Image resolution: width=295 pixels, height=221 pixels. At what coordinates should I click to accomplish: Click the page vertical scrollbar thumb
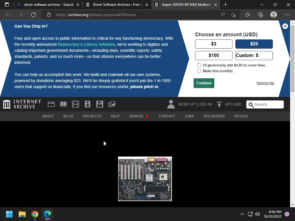point(292,59)
